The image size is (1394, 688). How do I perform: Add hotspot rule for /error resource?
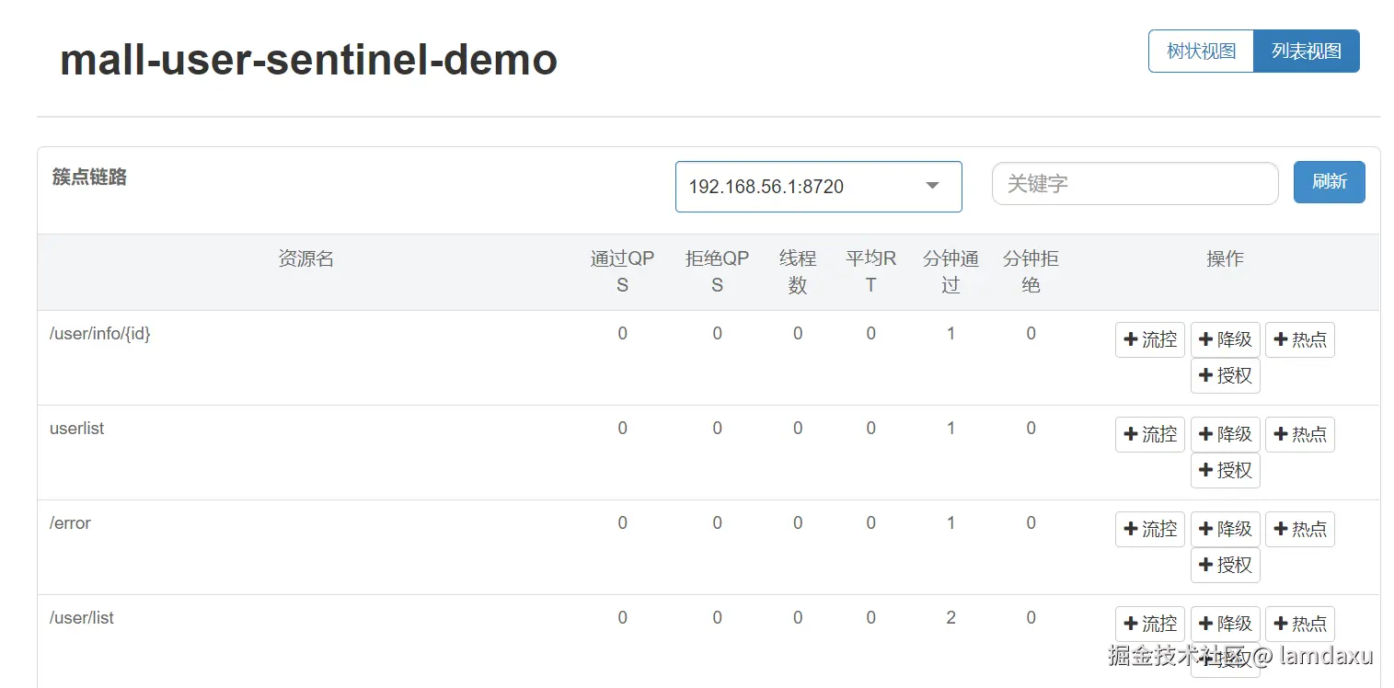point(1299,530)
